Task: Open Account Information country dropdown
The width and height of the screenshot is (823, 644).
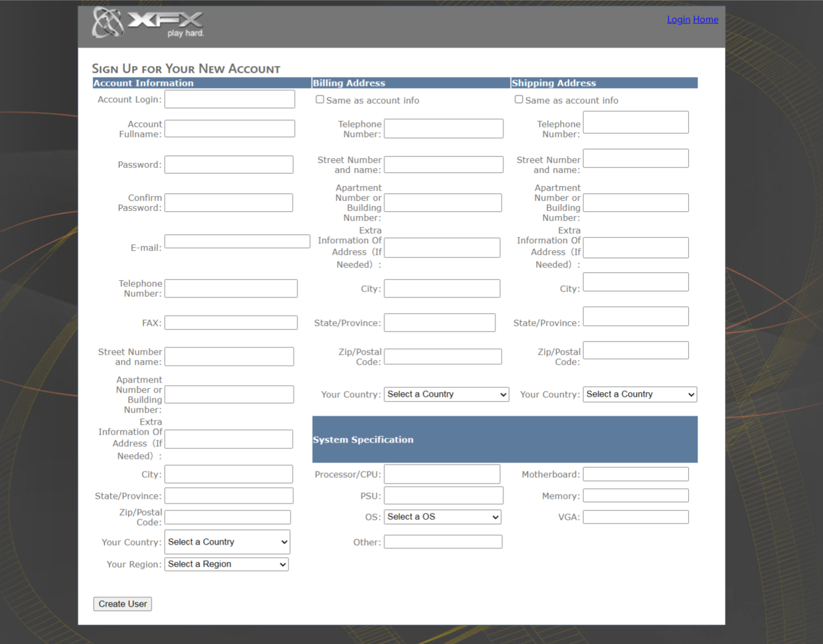Action: 227,542
